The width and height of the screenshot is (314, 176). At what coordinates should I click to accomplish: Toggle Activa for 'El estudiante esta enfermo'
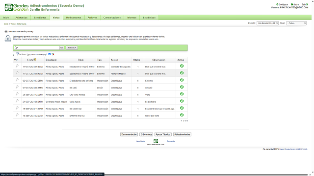(x=182, y=80)
